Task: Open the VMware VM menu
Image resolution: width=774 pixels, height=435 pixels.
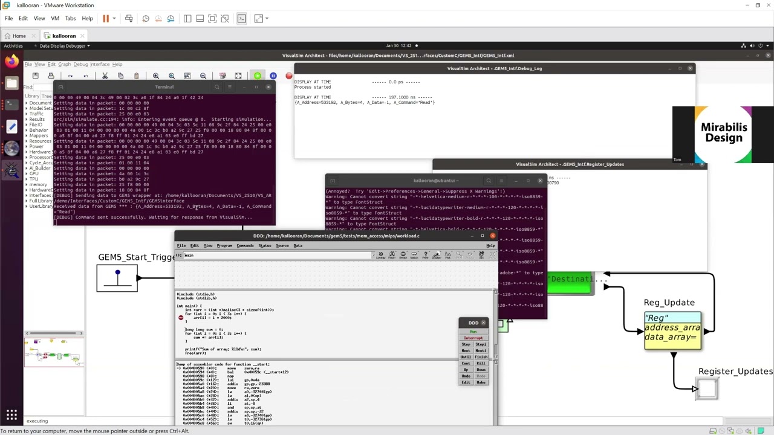Action: tap(55, 19)
